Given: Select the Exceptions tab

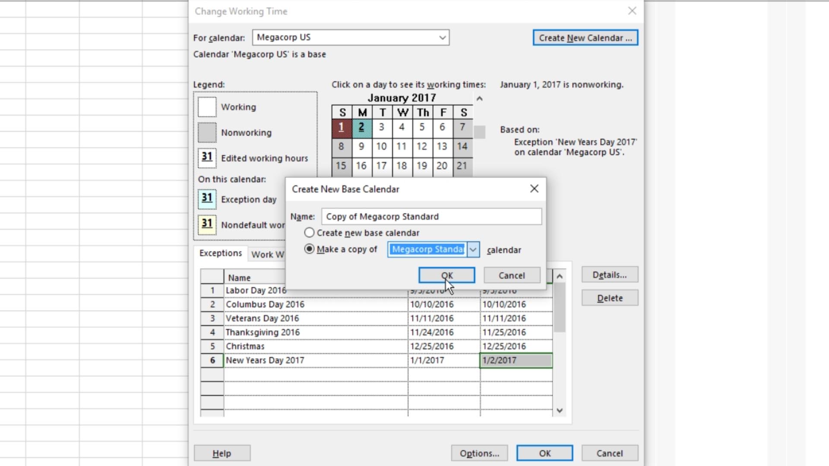Looking at the screenshot, I should pyautogui.click(x=221, y=253).
